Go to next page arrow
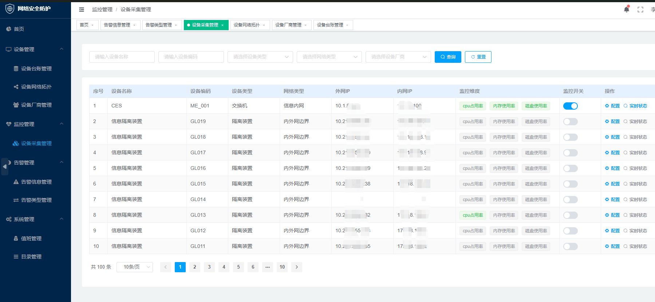Viewport: 655px width, 302px height. (297, 267)
